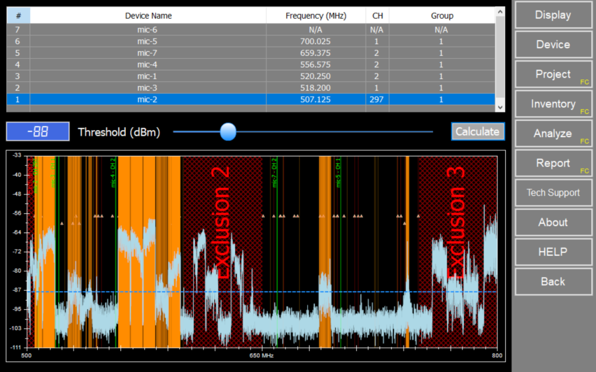Generate a Report
The width and height of the screenshot is (596, 372).
pos(552,163)
